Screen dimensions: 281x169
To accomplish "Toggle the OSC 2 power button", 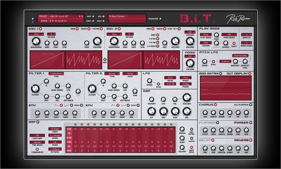I will pyautogui.click(x=119, y=29).
